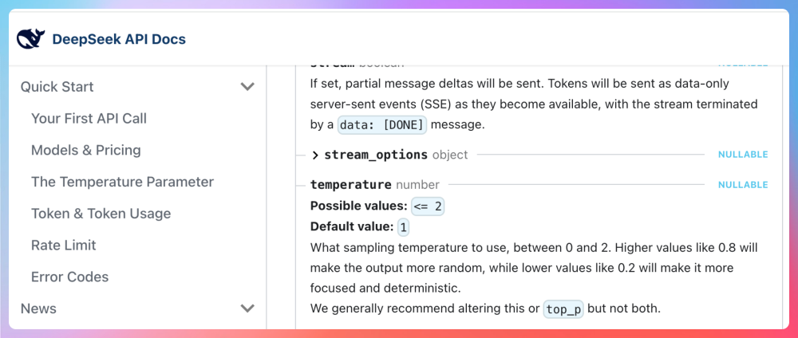Click the top_p inline code tag
This screenshot has height=338, width=798.
click(x=563, y=309)
